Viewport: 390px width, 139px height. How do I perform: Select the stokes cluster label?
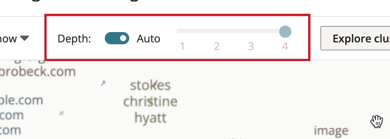[x=150, y=86]
